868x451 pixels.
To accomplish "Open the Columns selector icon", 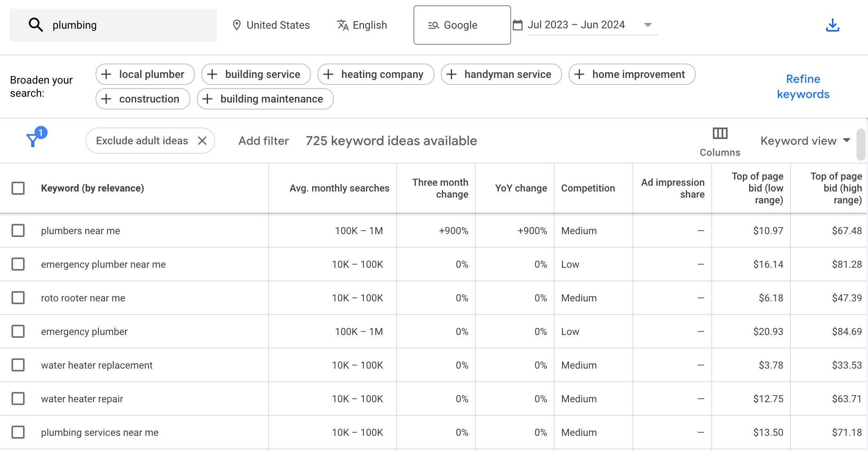I will 720,134.
